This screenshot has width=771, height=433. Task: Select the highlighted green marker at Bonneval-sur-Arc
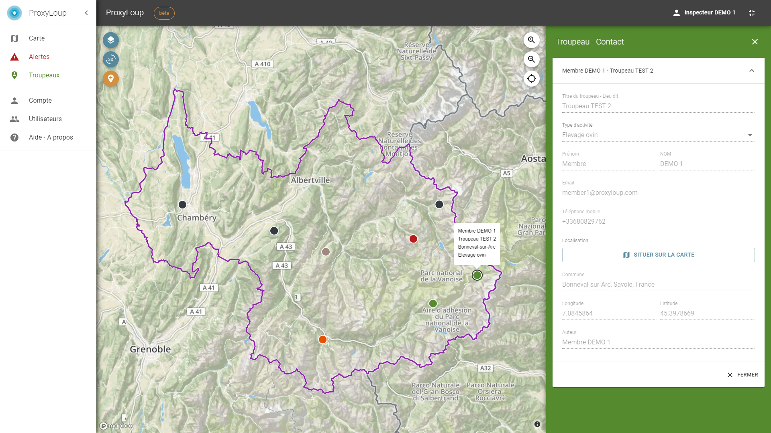click(477, 275)
